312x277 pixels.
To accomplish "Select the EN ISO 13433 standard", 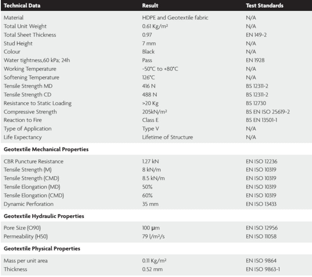I will pos(262,204).
